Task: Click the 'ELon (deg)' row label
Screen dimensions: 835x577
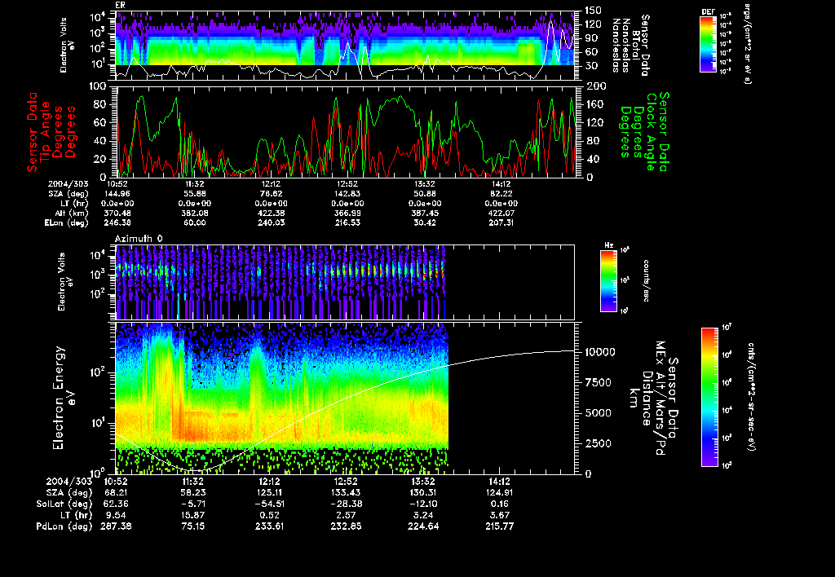Action: [x=67, y=223]
